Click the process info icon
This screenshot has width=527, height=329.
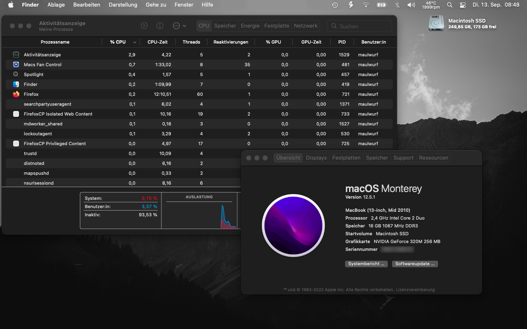(x=160, y=25)
